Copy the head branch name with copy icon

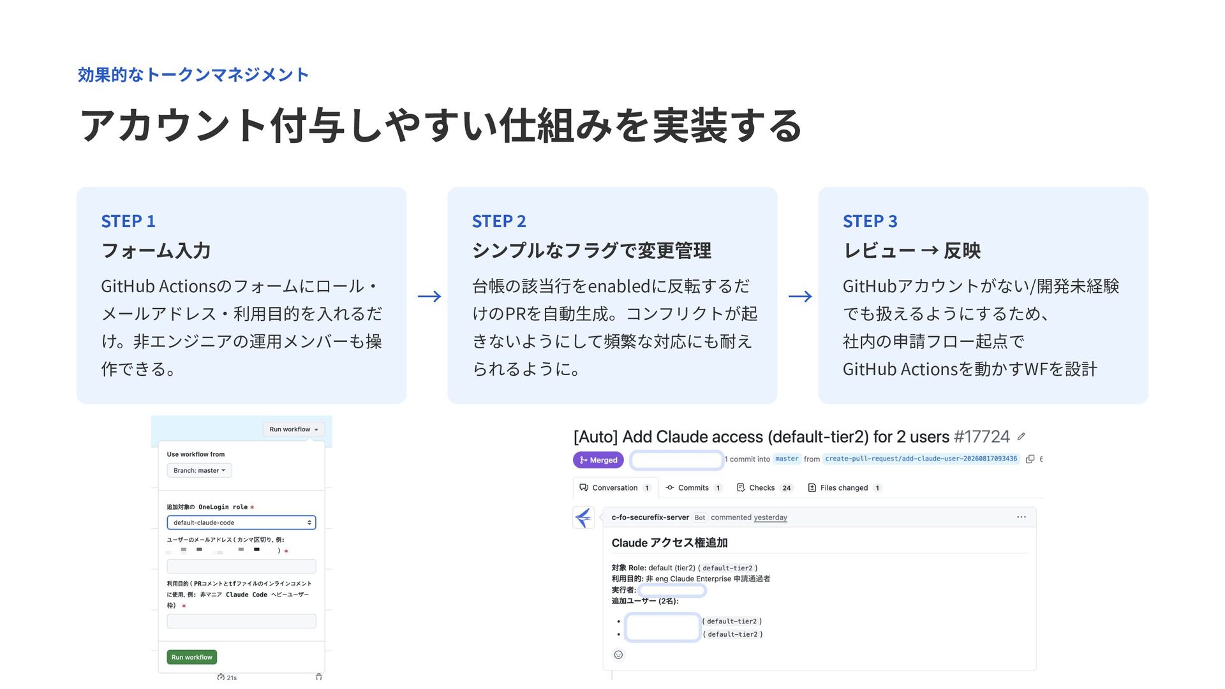pos(1030,459)
